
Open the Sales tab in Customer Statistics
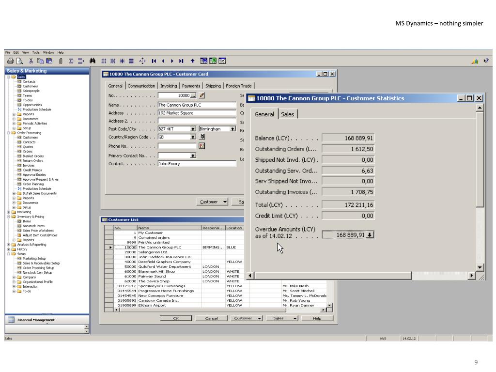click(x=288, y=114)
